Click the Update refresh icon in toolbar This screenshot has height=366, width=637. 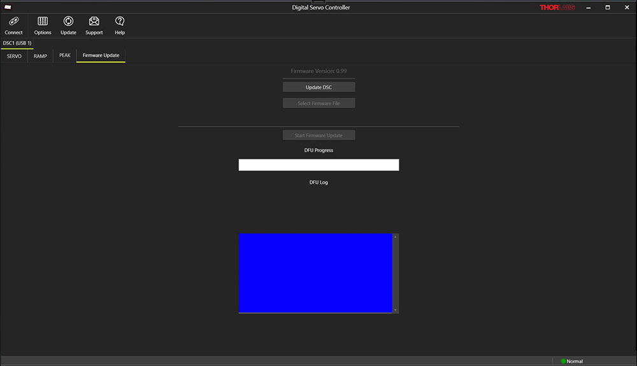point(68,22)
